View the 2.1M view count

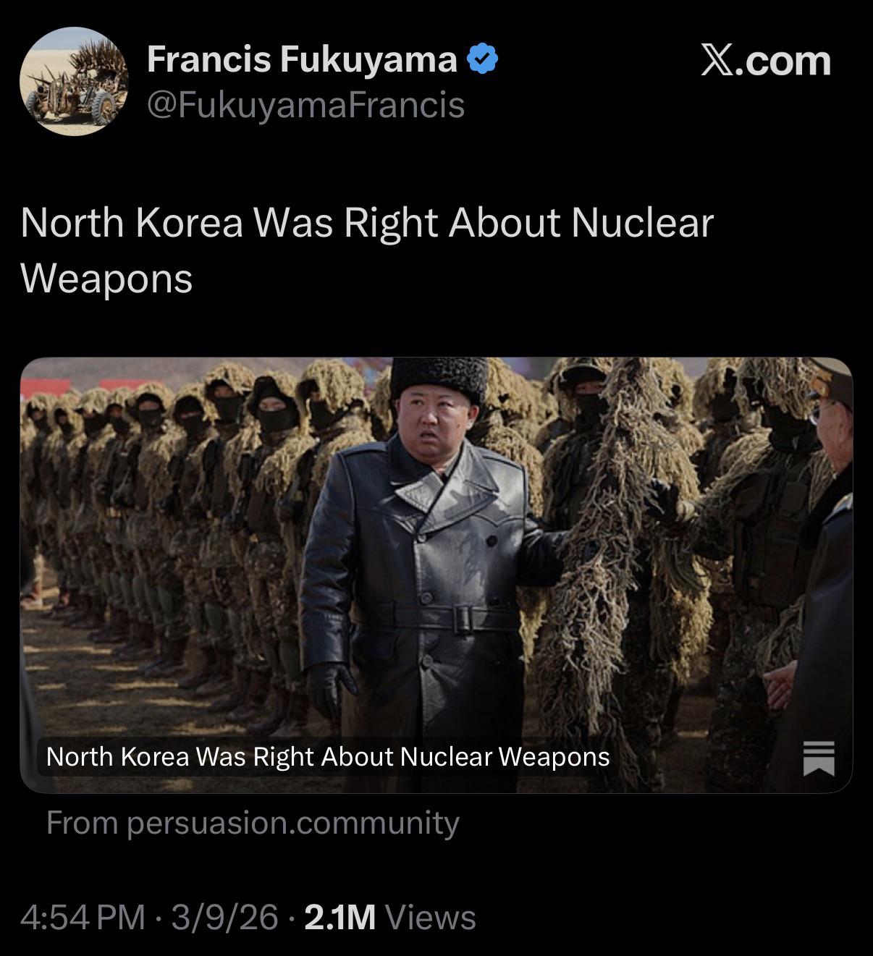[x=340, y=918]
